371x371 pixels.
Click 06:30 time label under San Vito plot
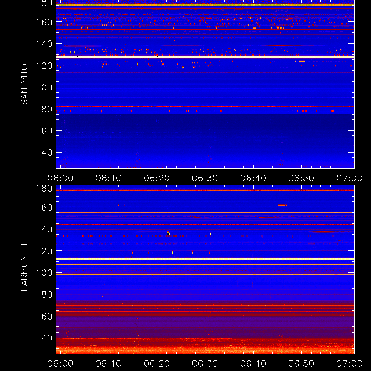click(x=205, y=178)
